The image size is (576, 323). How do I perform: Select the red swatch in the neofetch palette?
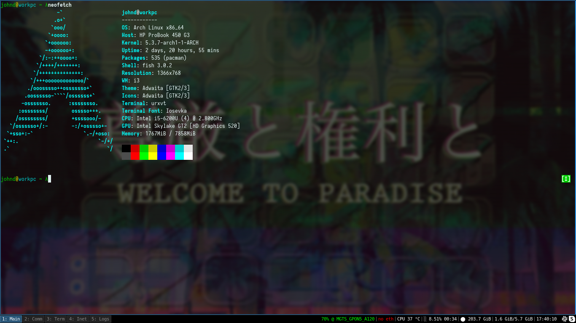point(134,149)
